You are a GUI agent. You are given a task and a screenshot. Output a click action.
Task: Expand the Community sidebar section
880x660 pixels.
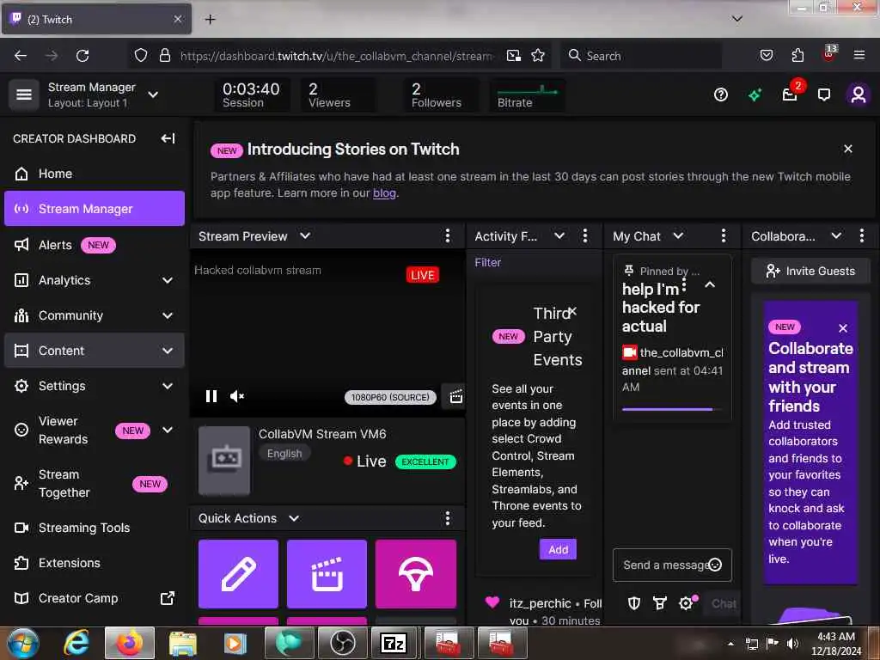[168, 315]
